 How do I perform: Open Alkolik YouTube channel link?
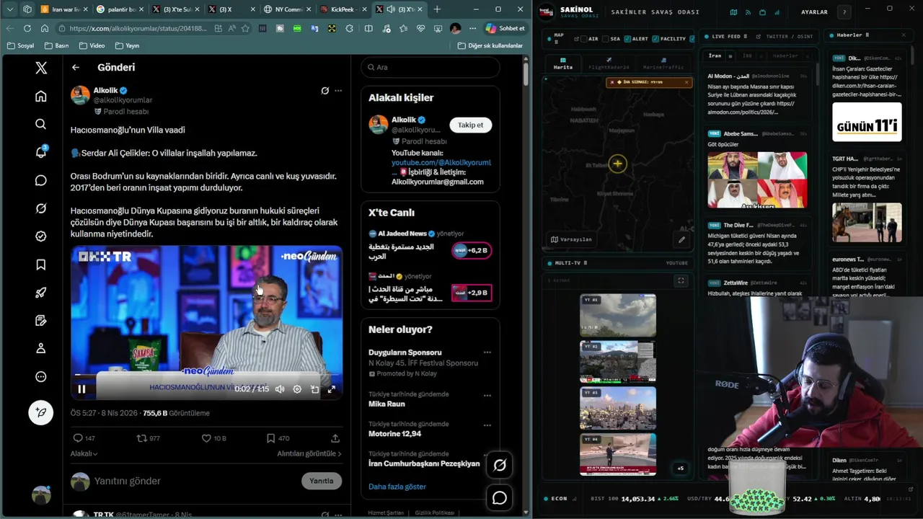point(441,163)
